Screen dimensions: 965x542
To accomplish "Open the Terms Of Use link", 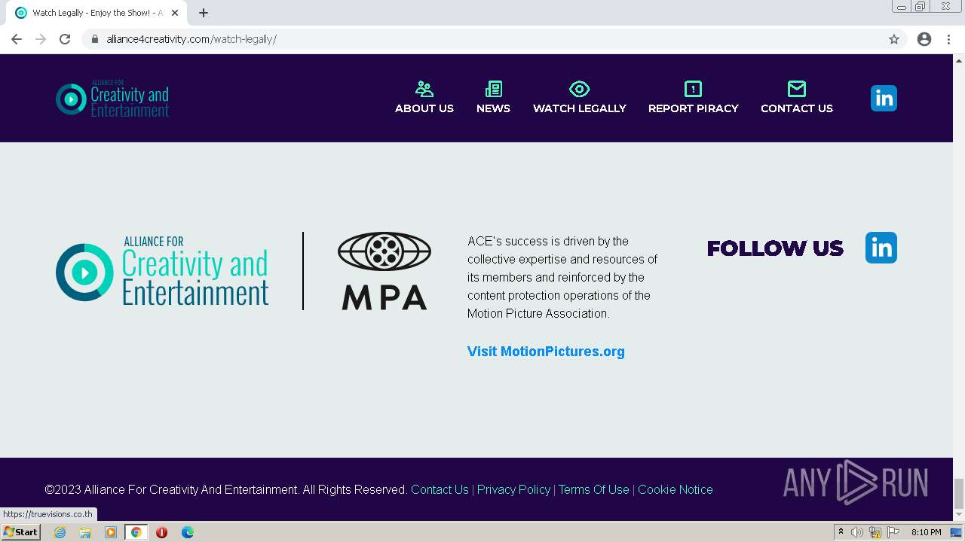I will (x=593, y=489).
